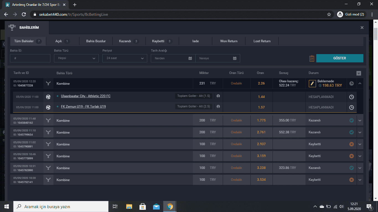Reload the page in Chrome
The image size is (378, 212).
pyautogui.click(x=24, y=14)
